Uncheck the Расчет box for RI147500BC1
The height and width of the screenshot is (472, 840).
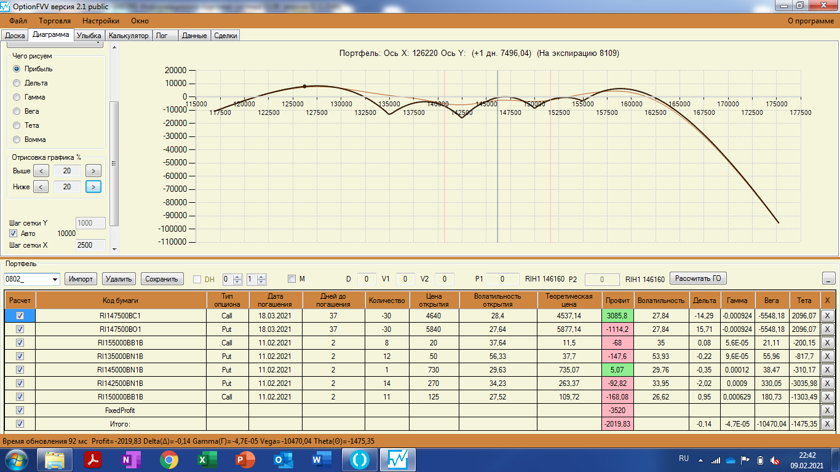[20, 315]
